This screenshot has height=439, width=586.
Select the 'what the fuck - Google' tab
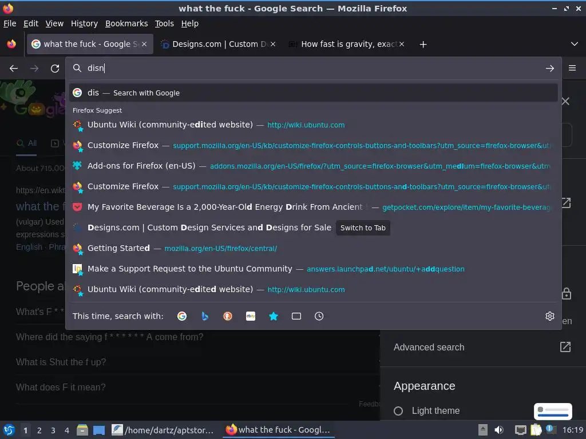pos(90,44)
